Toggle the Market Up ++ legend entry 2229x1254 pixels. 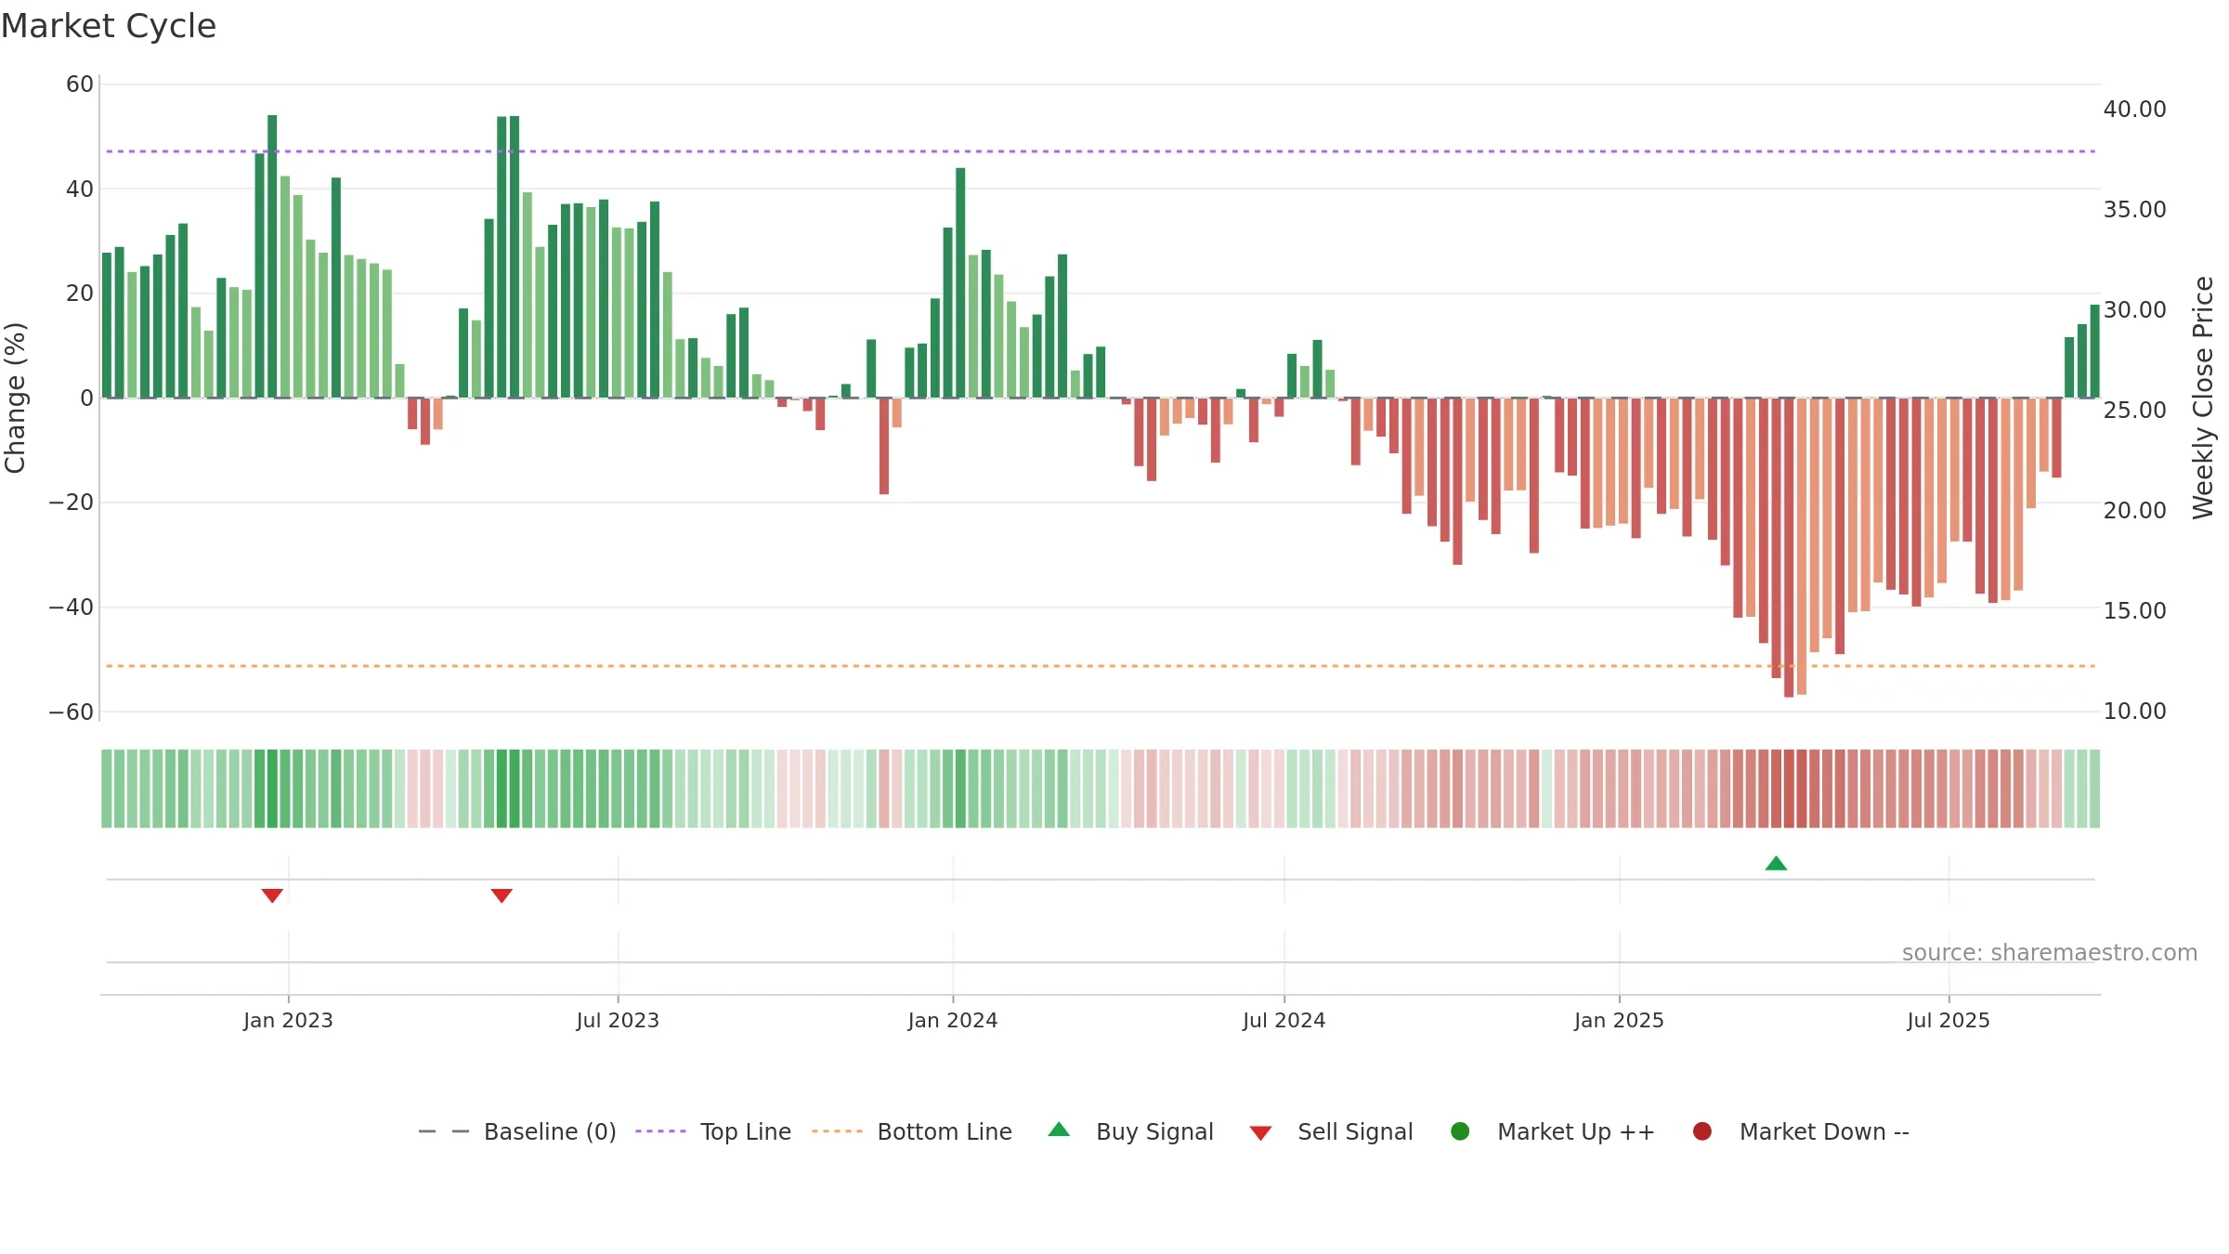pos(1553,1131)
